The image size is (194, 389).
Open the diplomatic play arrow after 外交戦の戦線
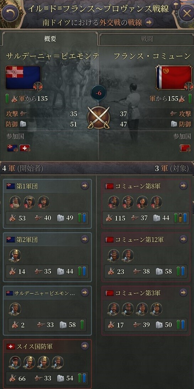click(149, 22)
